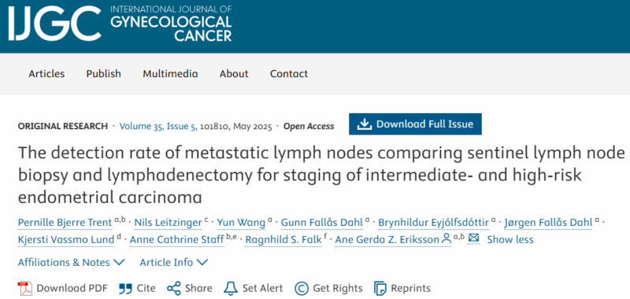This screenshot has width=630, height=299.
Task: Open the Volume 35, Issue 5 link
Action: click(x=158, y=126)
